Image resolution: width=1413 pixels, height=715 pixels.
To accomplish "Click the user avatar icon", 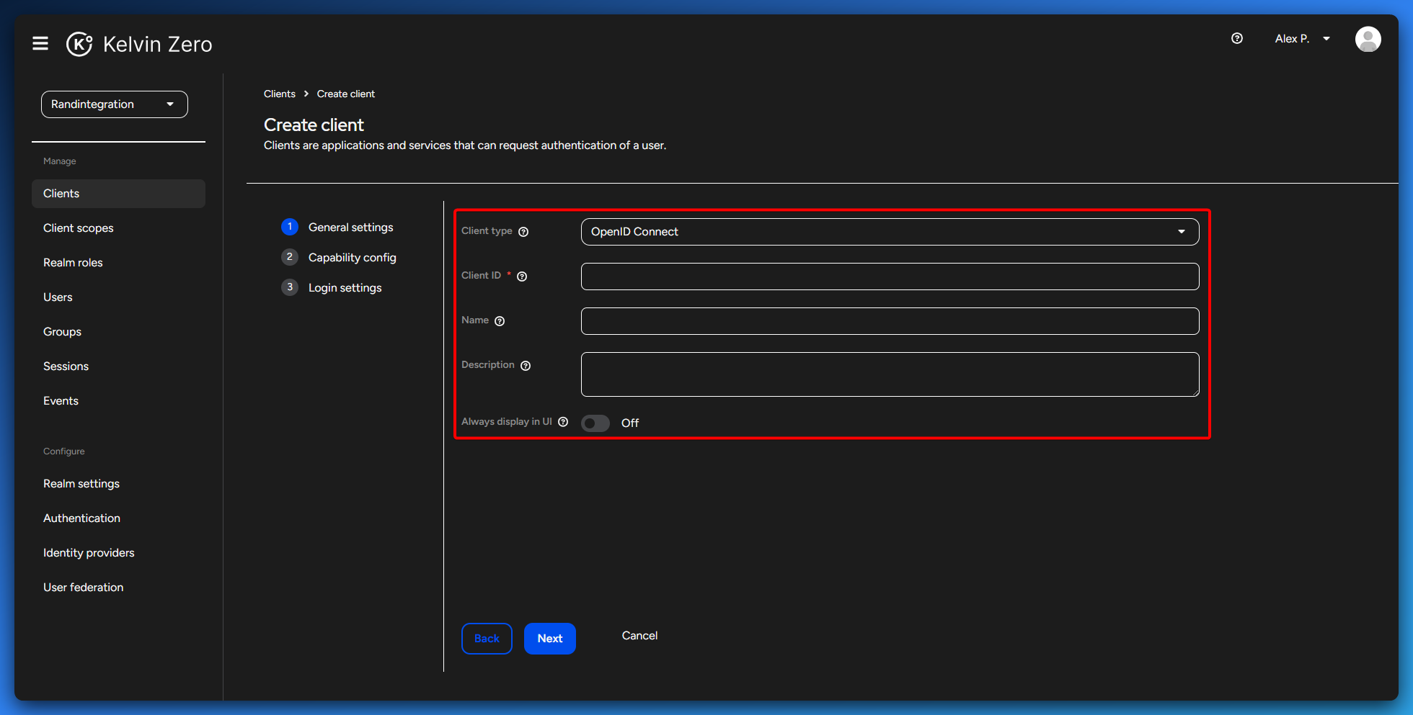I will coord(1368,39).
